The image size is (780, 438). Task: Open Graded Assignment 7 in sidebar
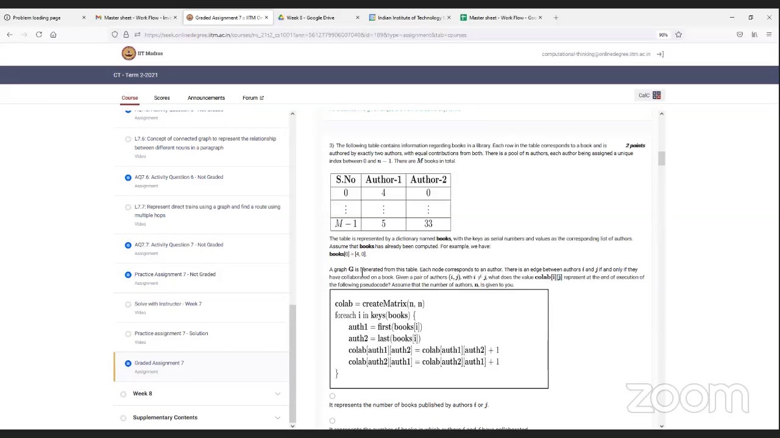click(159, 363)
